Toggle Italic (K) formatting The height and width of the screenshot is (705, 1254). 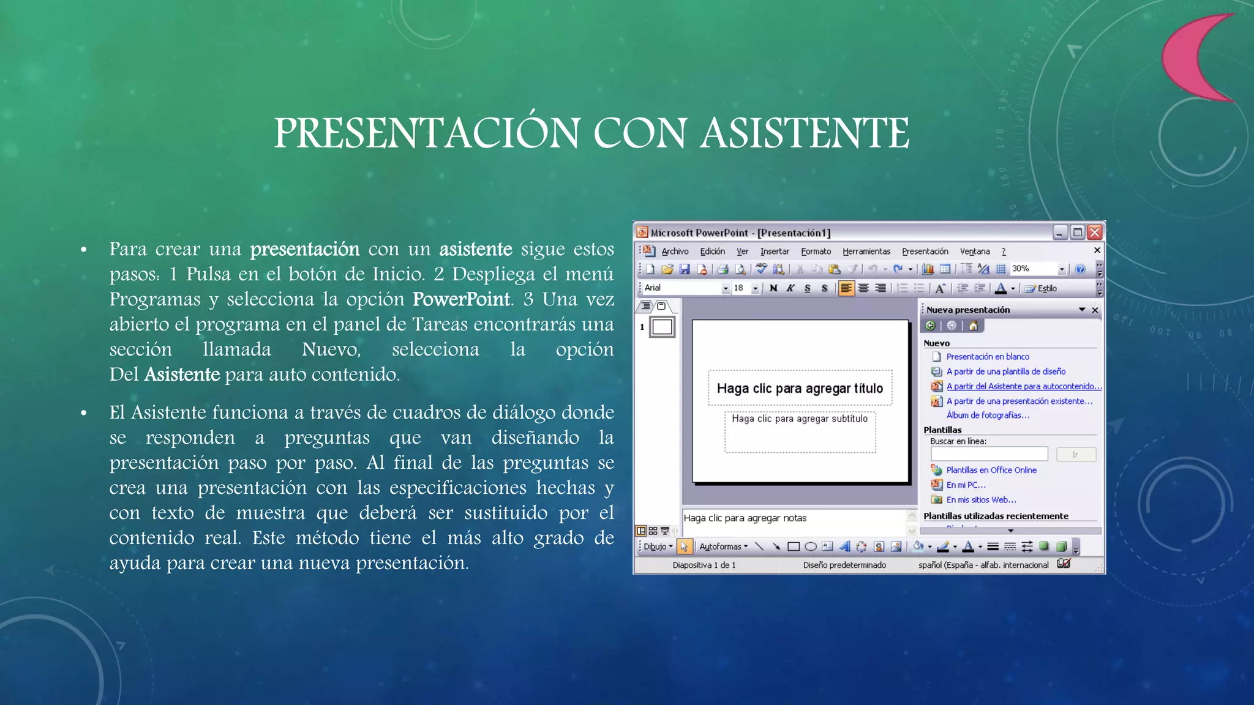tap(790, 288)
